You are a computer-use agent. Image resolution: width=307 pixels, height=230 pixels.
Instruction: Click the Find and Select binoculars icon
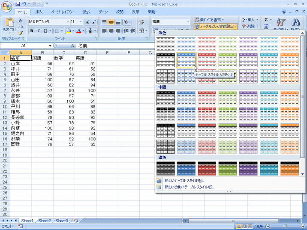click(295, 23)
